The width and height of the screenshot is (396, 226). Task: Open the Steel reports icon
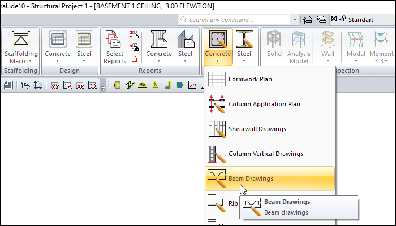coord(186,39)
